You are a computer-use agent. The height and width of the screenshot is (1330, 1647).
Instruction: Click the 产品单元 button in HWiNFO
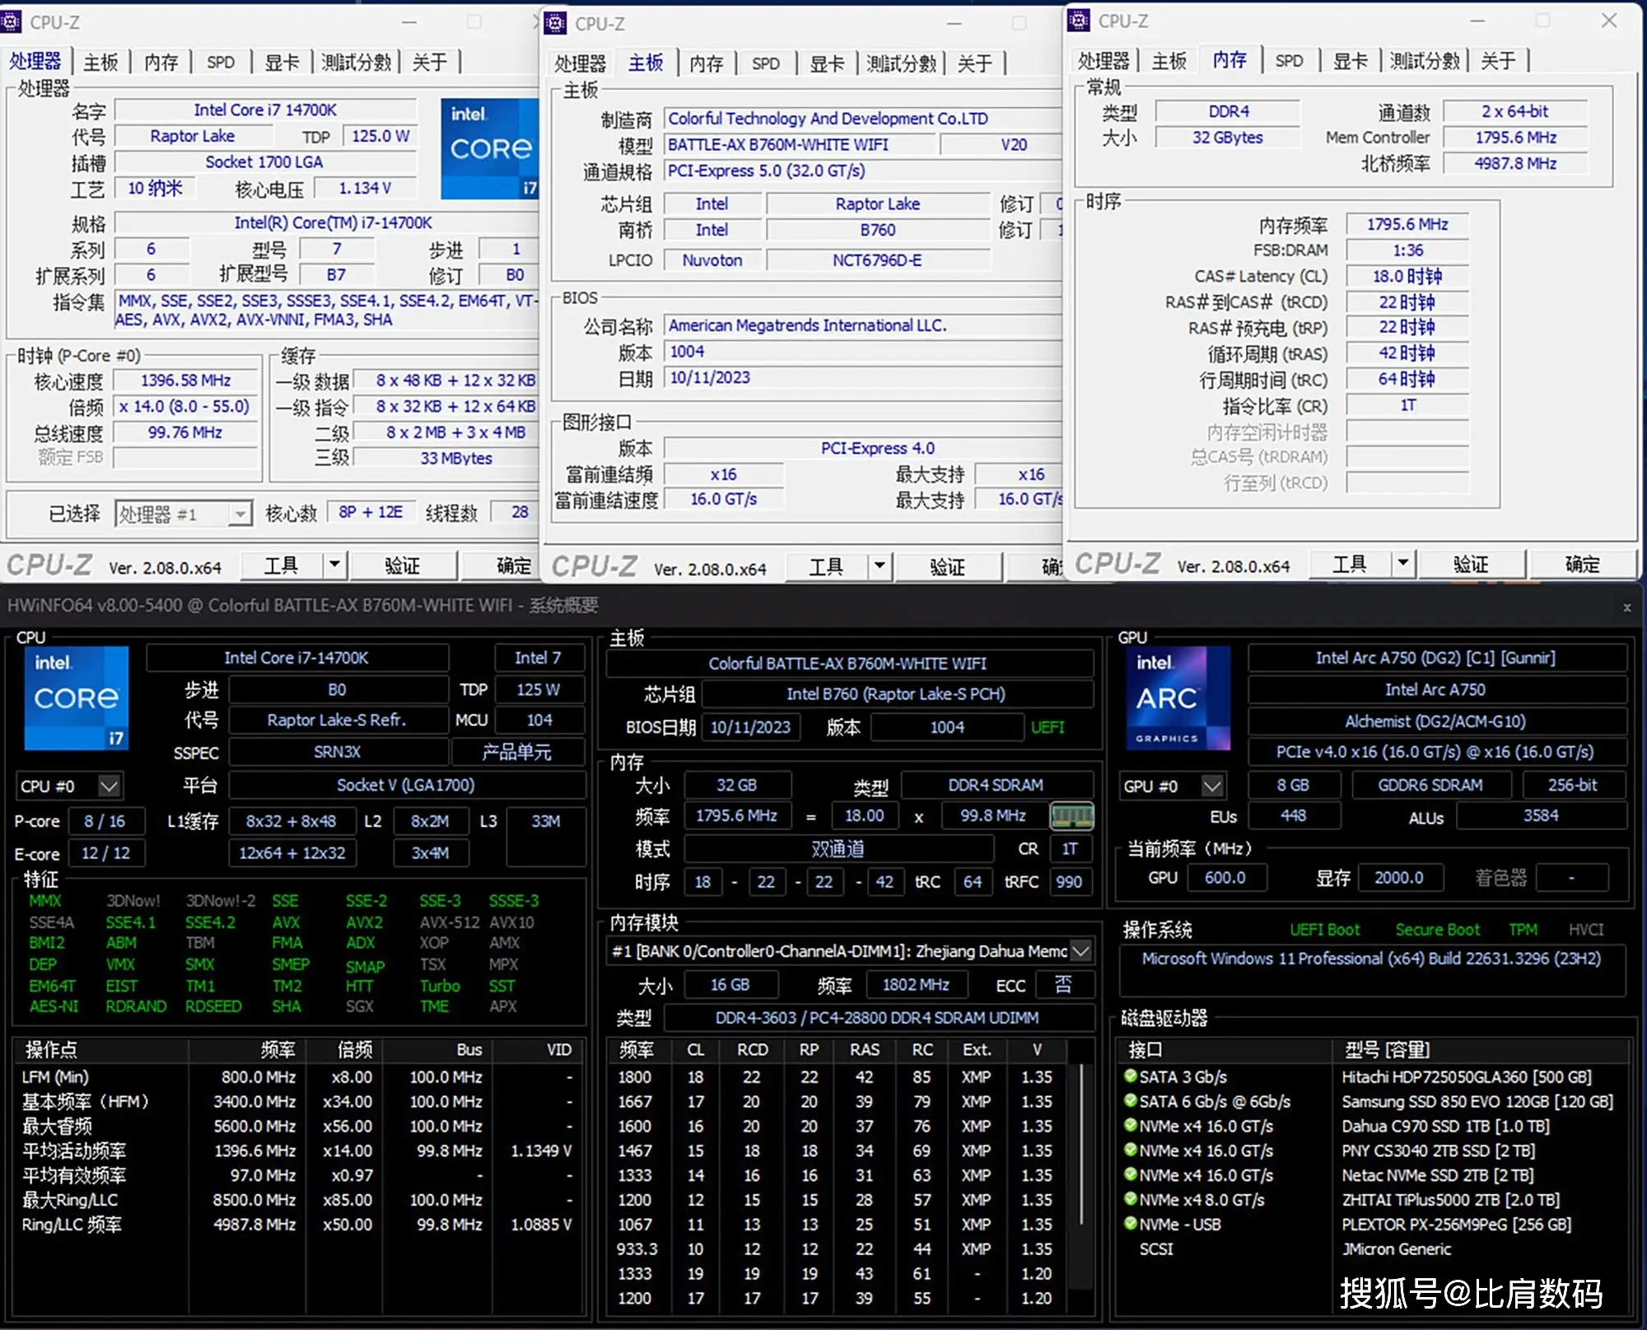pyautogui.click(x=517, y=752)
